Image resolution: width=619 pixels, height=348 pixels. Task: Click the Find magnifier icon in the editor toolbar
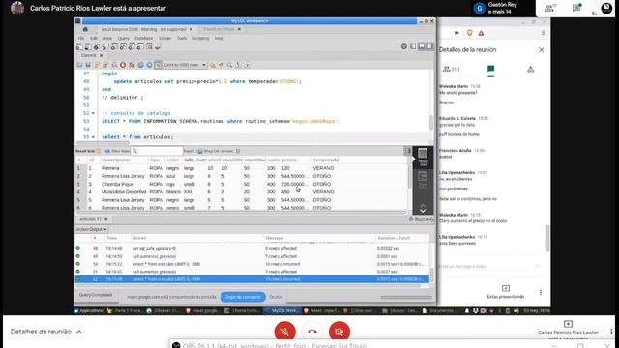(x=229, y=65)
